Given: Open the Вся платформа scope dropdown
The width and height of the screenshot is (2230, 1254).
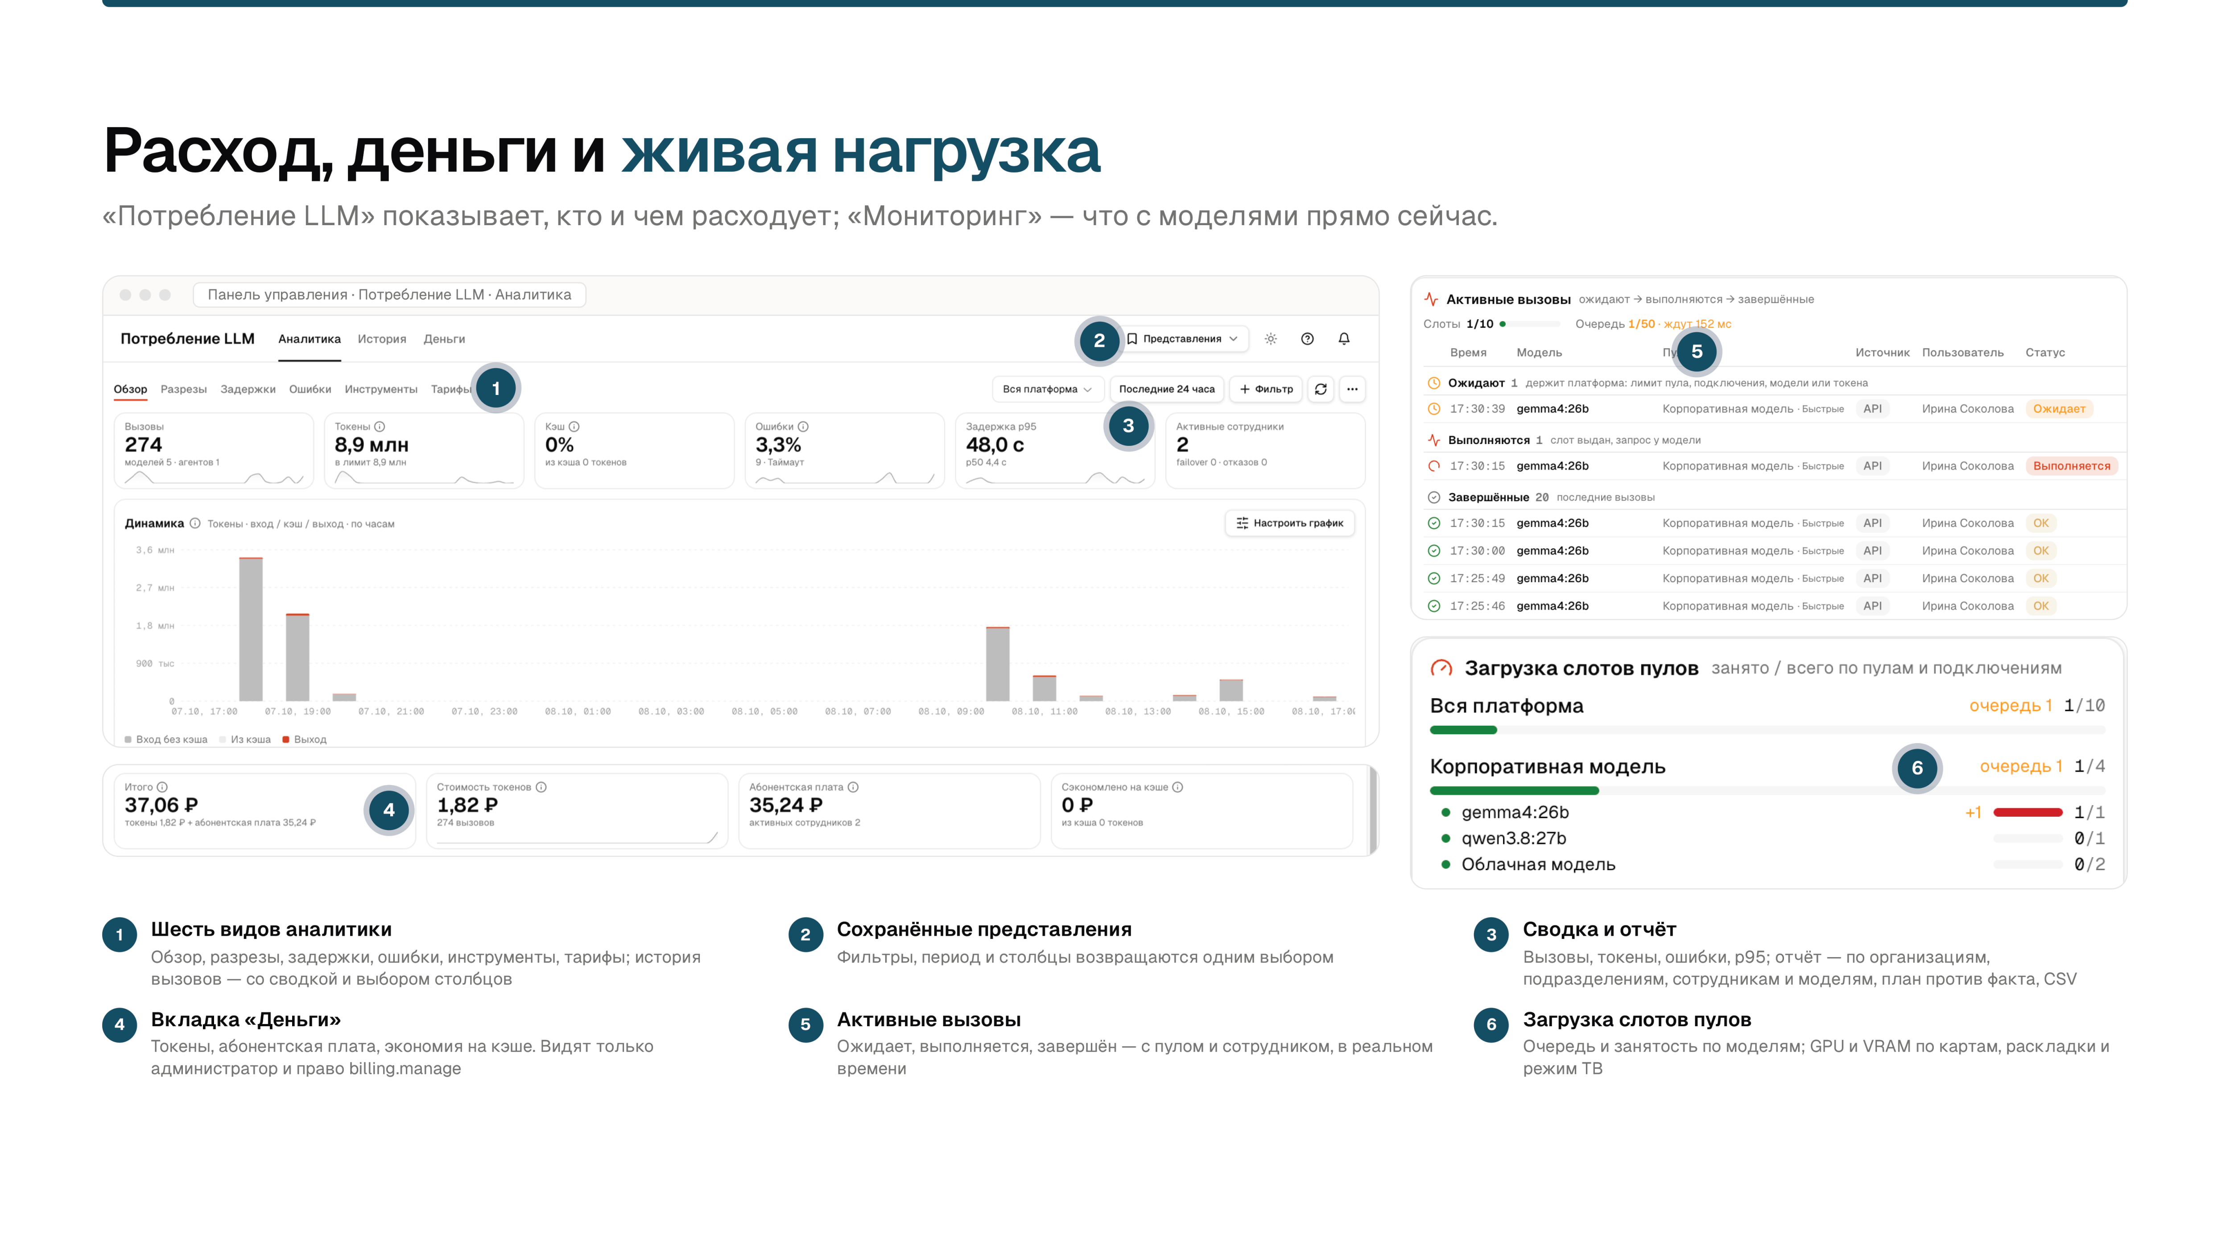Looking at the screenshot, I should click(x=1048, y=390).
